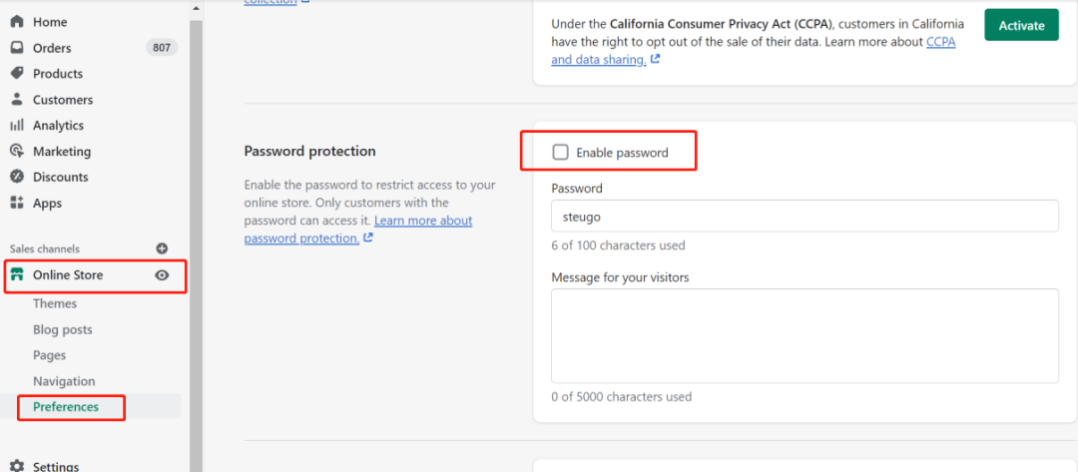Click the Discounts badge icon

pyautogui.click(x=17, y=178)
